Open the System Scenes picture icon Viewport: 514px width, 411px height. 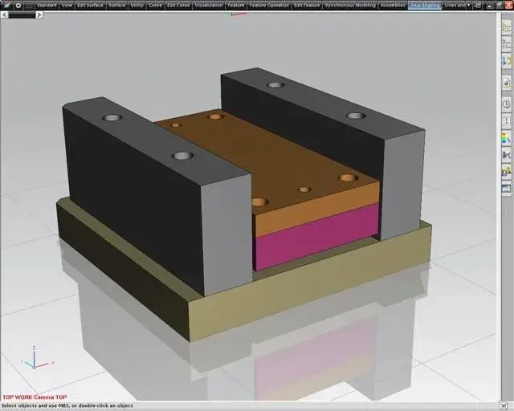pos(506,189)
